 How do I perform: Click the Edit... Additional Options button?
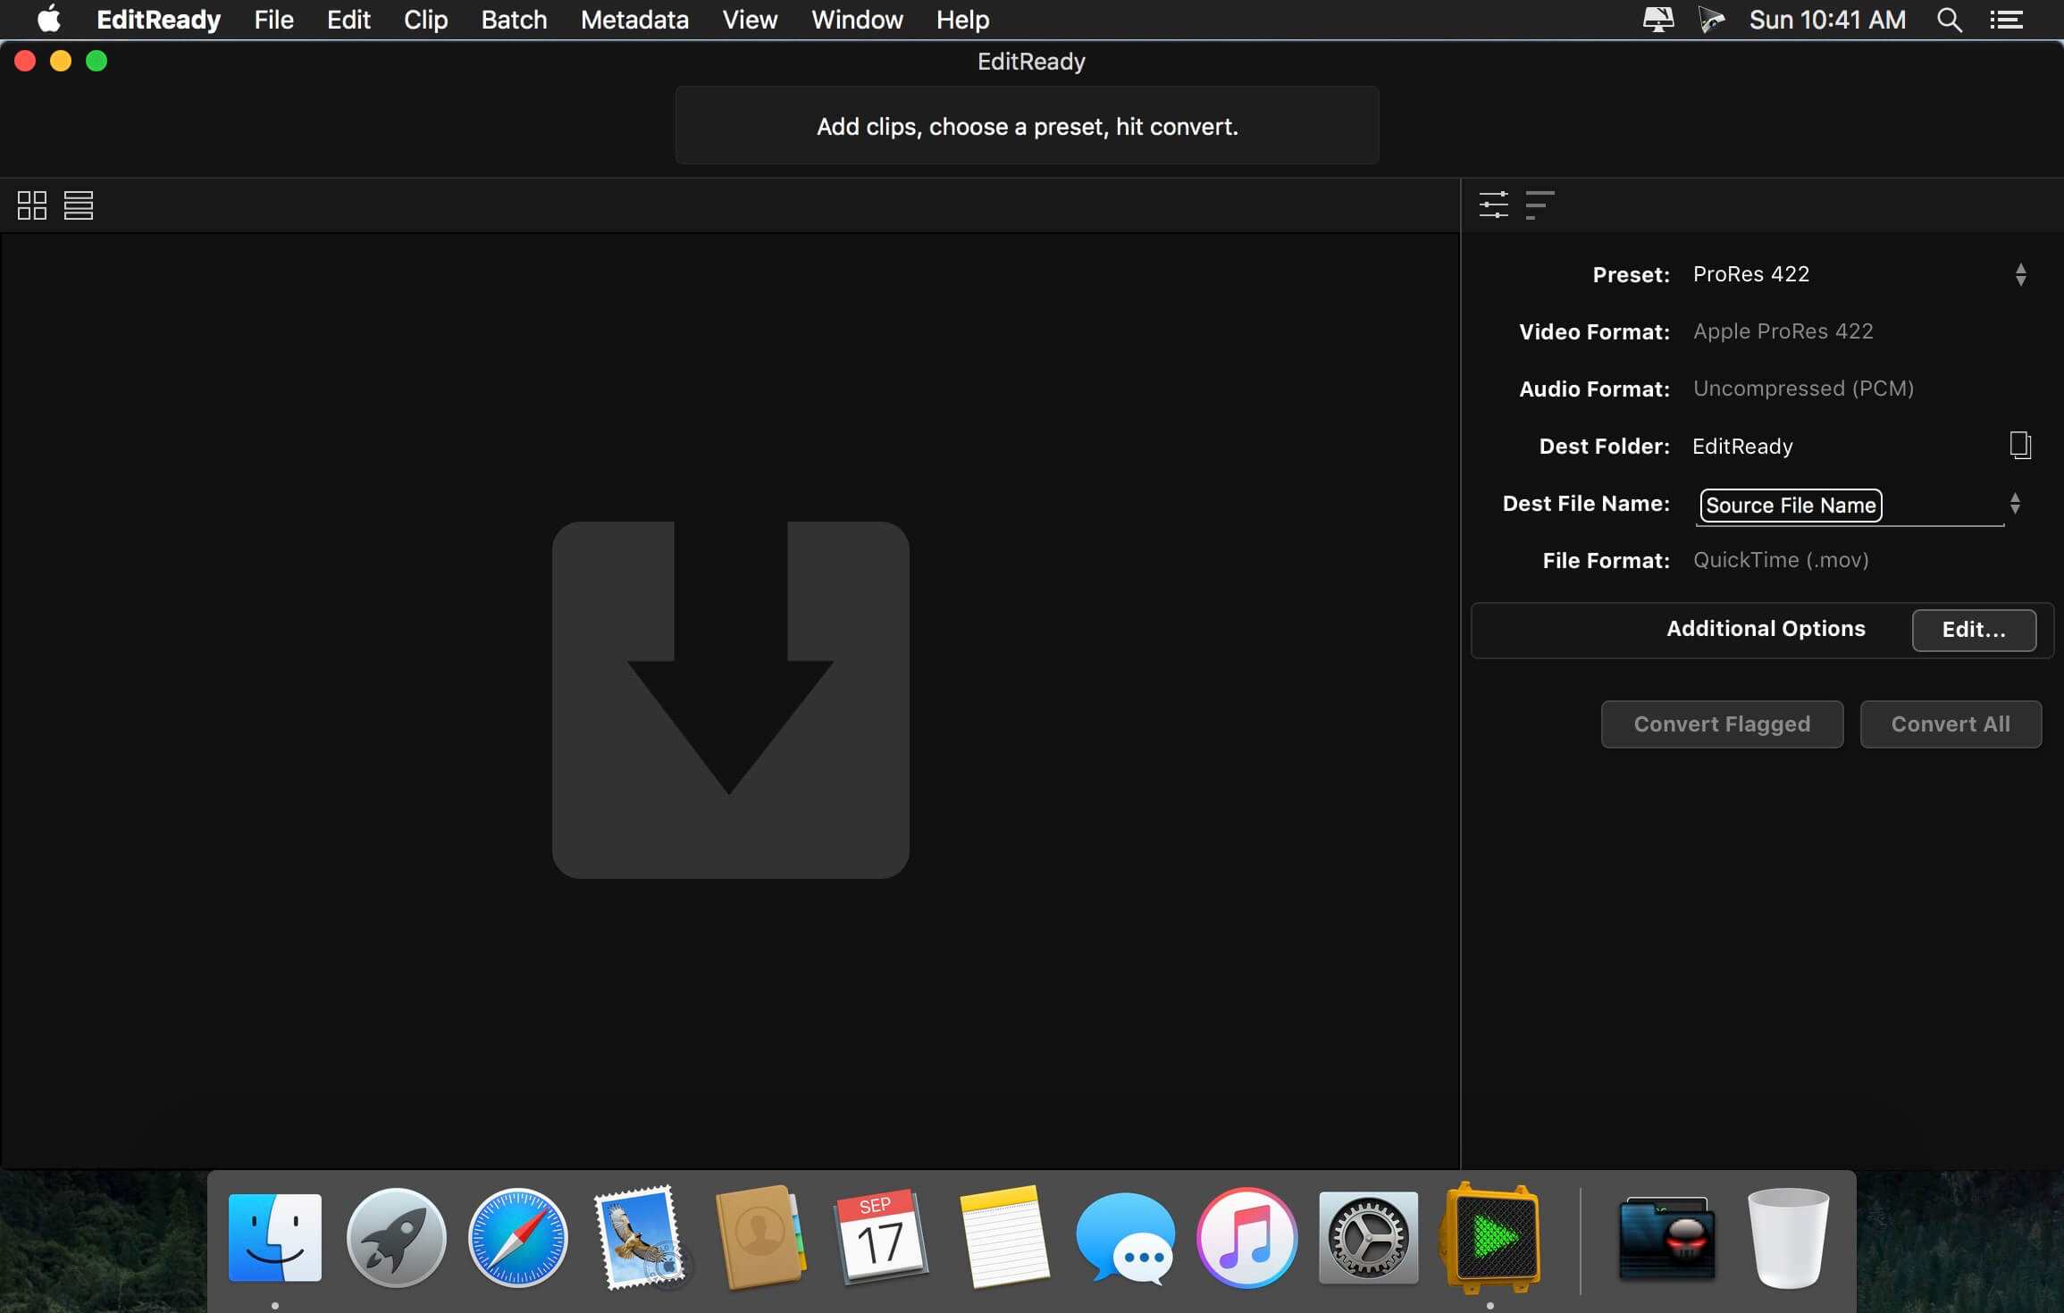click(1974, 630)
